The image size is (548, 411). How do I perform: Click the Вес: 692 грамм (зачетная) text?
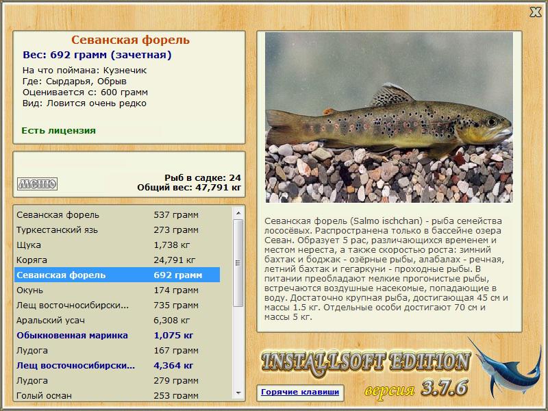[x=97, y=55]
